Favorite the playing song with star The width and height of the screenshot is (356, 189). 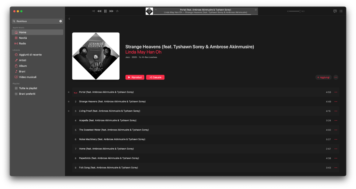[256, 10]
